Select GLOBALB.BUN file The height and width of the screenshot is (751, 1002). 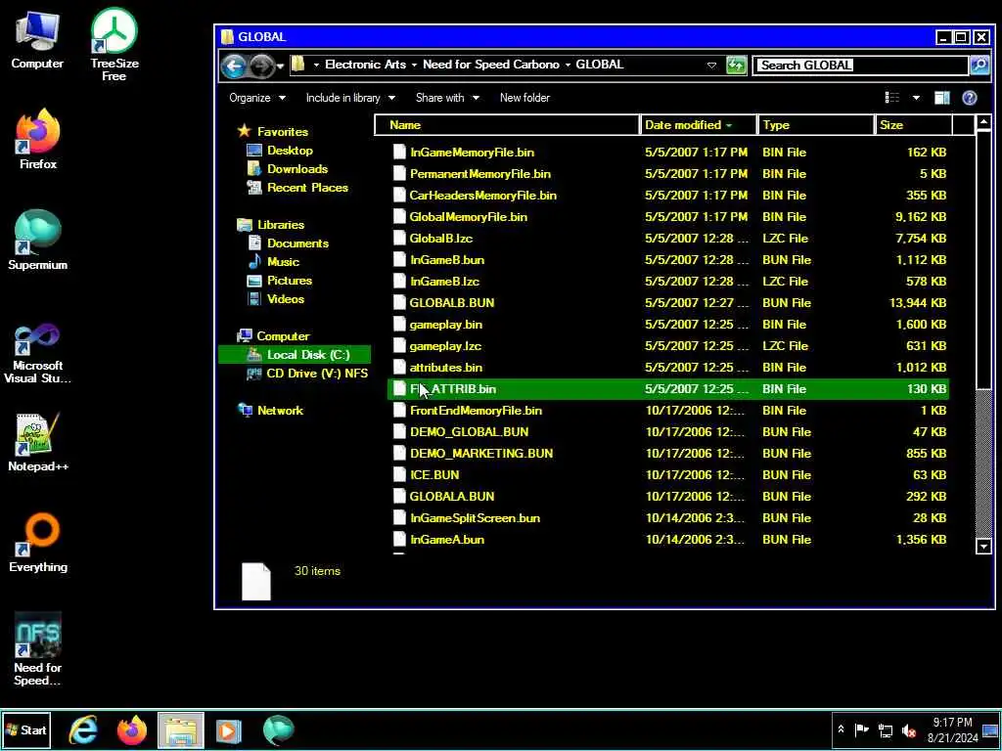tap(667, 303)
